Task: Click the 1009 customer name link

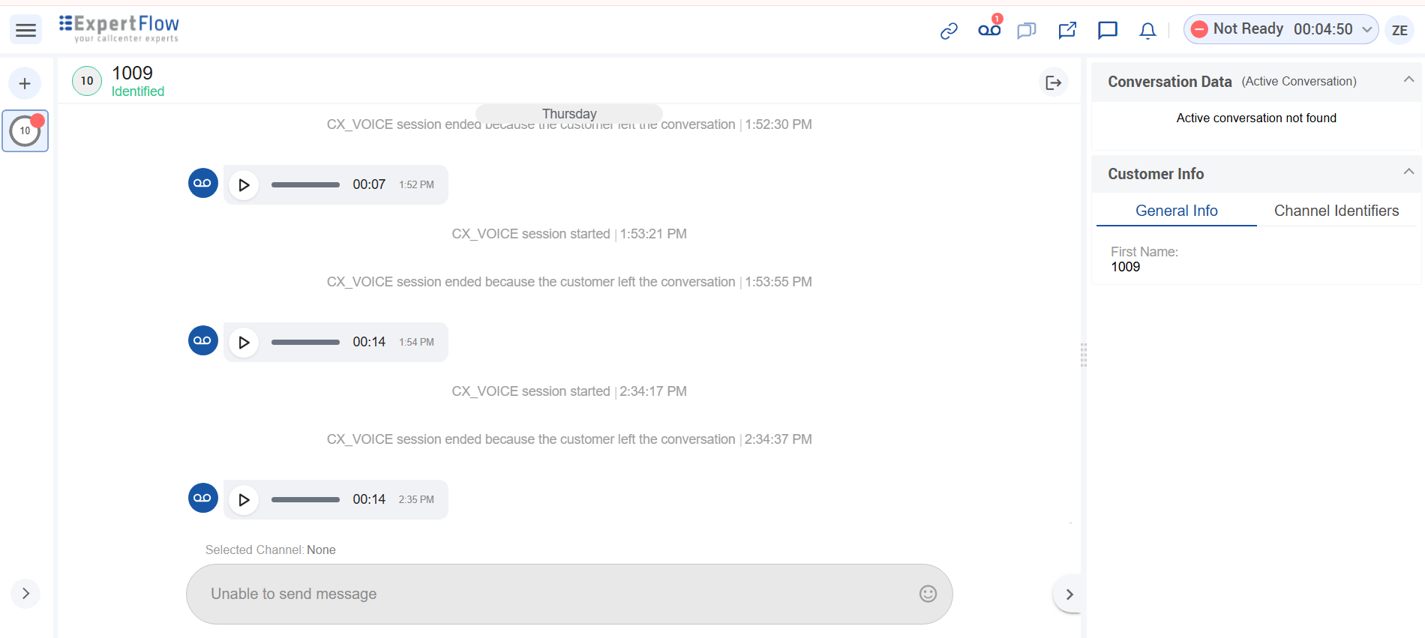Action: coord(132,73)
